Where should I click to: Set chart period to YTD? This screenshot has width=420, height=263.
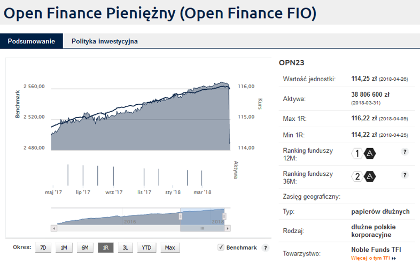(146, 247)
